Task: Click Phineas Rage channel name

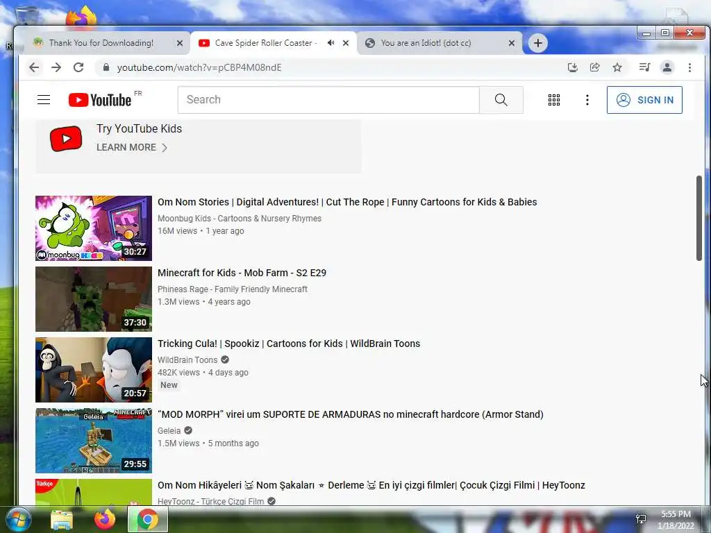Action: (x=233, y=289)
